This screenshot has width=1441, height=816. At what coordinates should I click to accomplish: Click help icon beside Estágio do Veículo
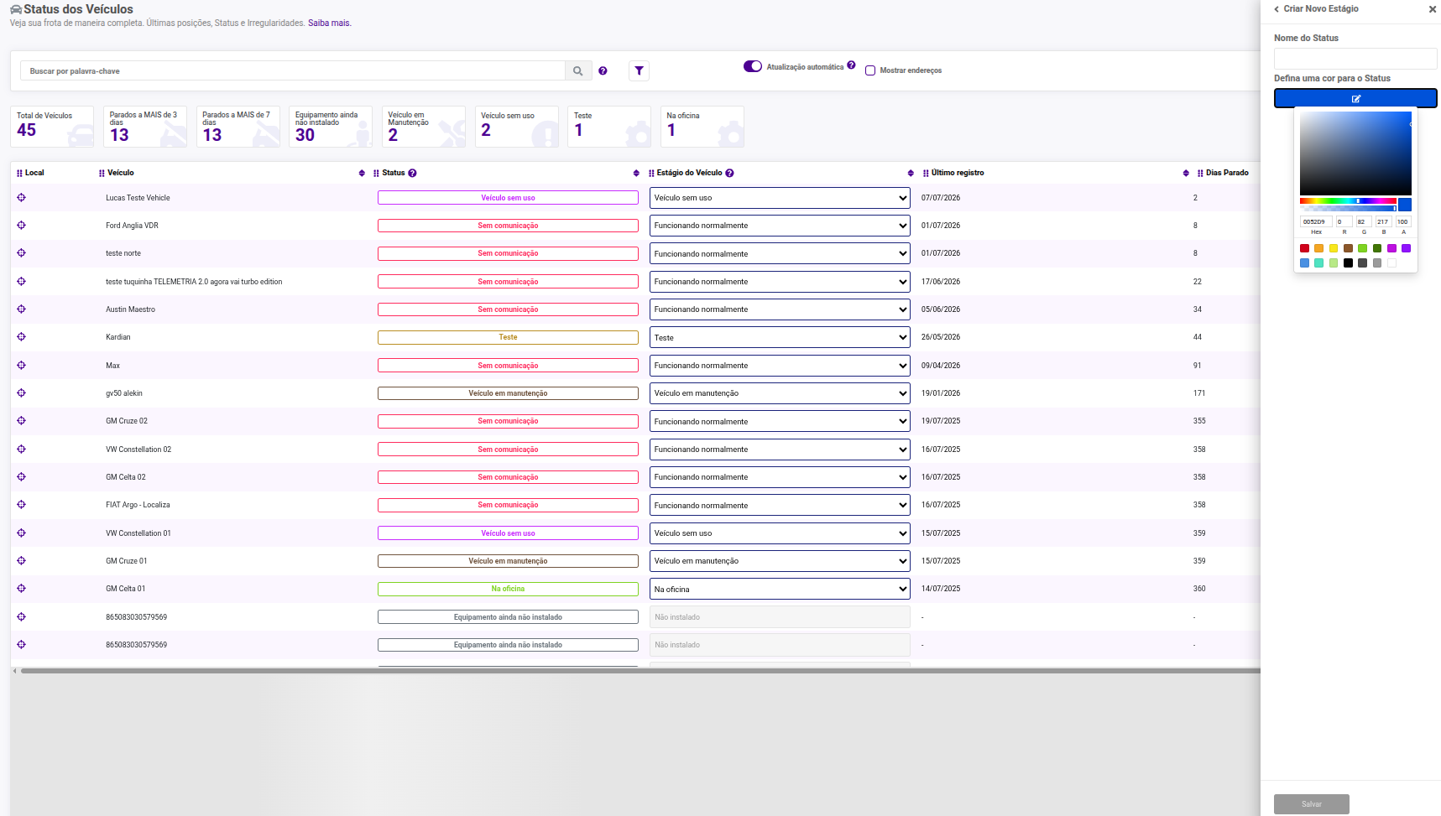(729, 173)
